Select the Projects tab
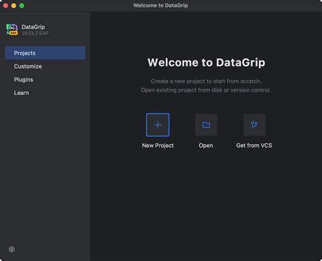The image size is (322, 261). click(x=45, y=53)
